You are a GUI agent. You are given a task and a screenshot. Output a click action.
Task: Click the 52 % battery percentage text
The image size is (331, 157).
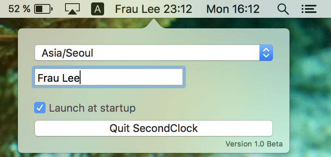19,9
